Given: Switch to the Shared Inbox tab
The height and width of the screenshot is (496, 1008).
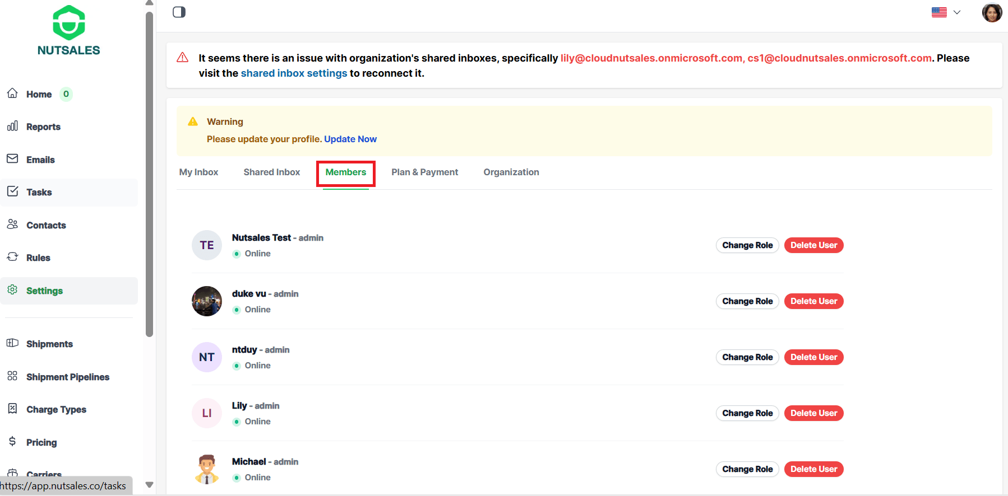Looking at the screenshot, I should (x=272, y=172).
